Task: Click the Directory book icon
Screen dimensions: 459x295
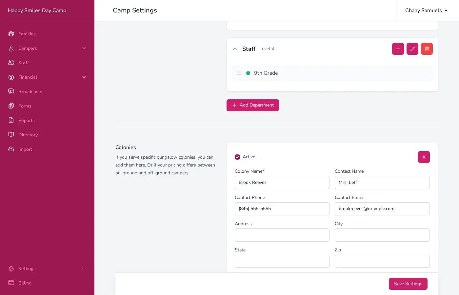Action: point(11,135)
